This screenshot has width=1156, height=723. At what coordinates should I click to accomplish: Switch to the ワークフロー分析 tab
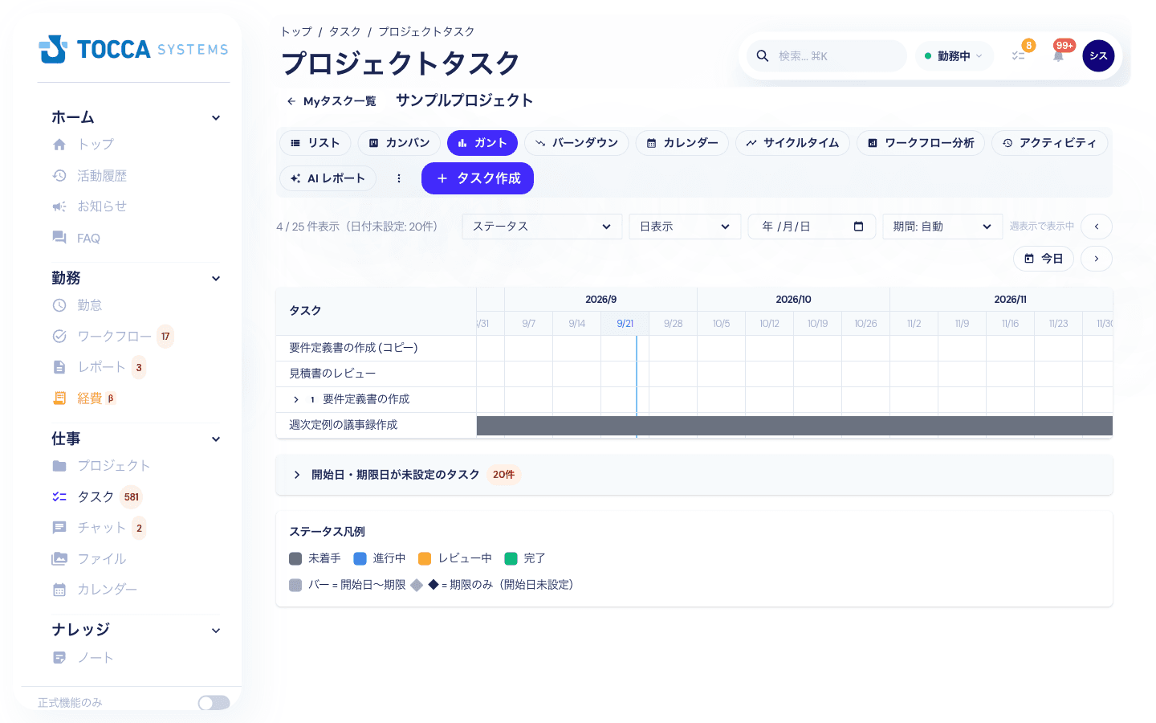point(921,143)
